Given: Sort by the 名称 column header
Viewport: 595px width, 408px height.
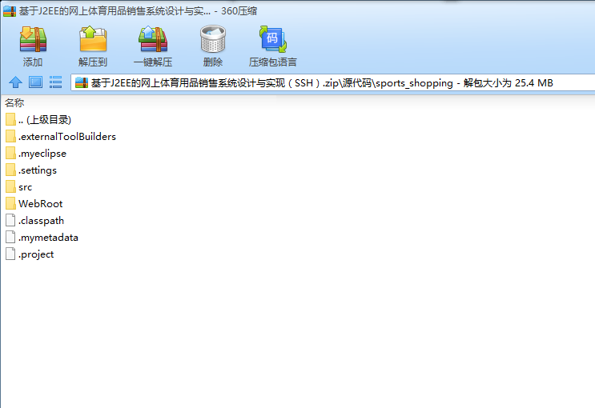Looking at the screenshot, I should click(x=14, y=102).
